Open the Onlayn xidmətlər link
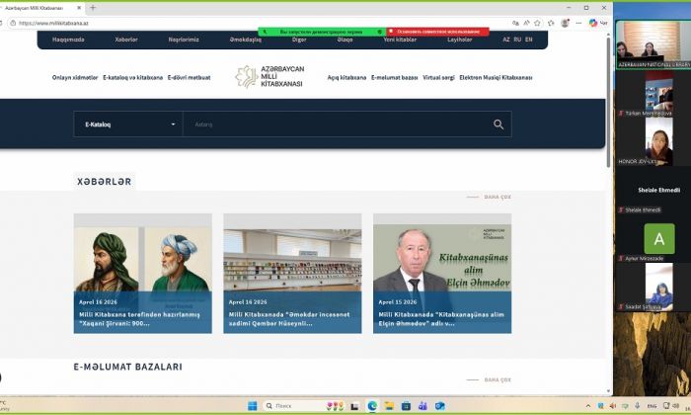Screen dimensions: 691x415 [x=75, y=77]
